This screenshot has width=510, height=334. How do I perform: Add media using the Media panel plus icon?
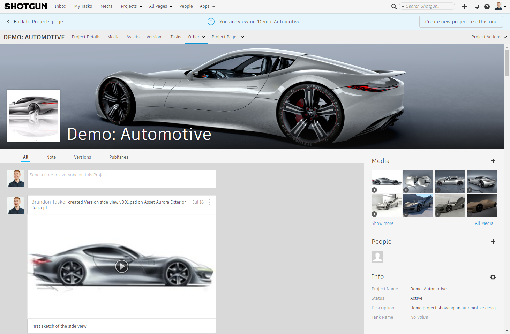tap(493, 161)
